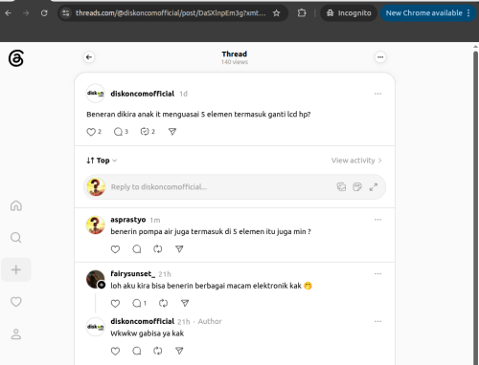Click the address bar URL
This screenshot has width=479, height=365.
[171, 13]
